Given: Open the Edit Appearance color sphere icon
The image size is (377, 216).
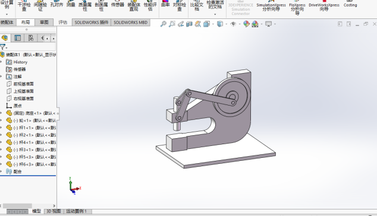Looking at the screenshot, I should (246, 24).
